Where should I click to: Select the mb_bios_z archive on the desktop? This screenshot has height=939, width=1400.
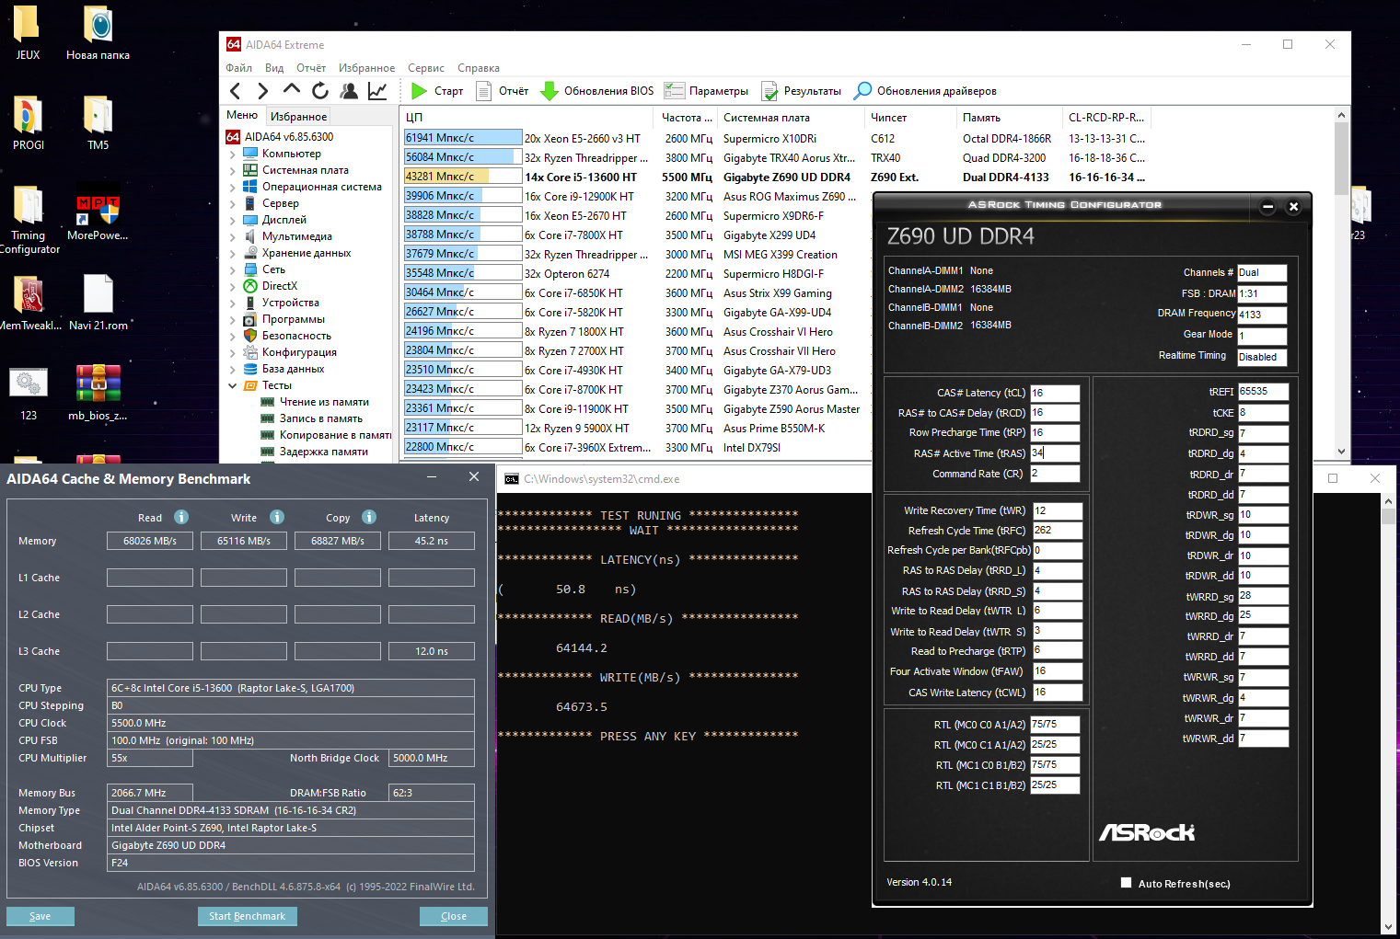click(x=98, y=394)
